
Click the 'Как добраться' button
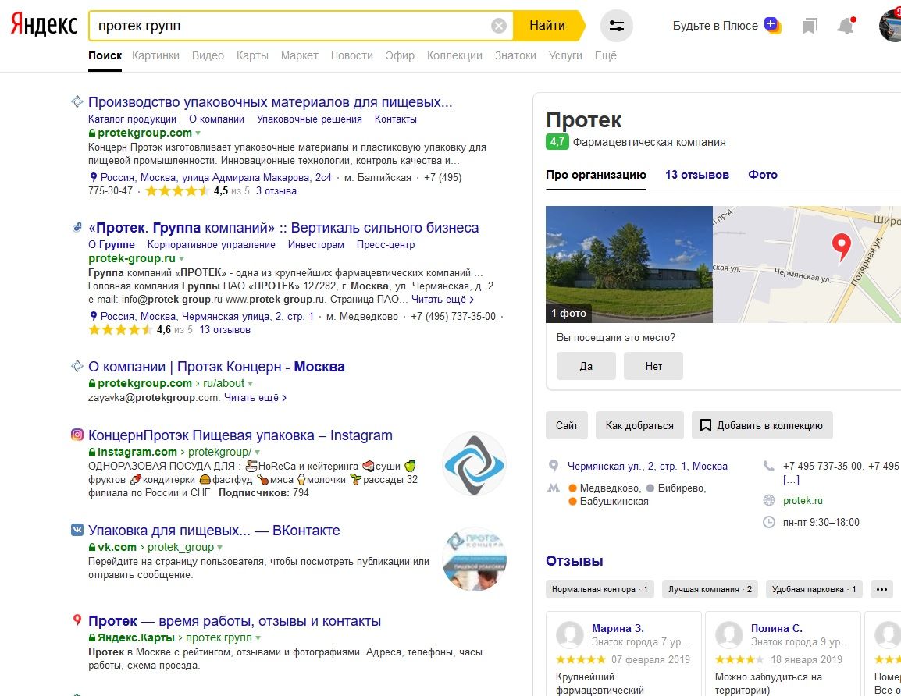pyautogui.click(x=639, y=425)
